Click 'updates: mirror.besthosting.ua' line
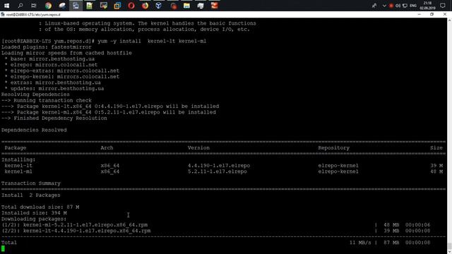Image resolution: width=452 pixels, height=254 pixels. (57, 88)
